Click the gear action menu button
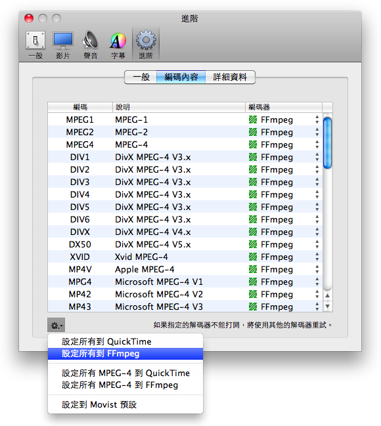Viewport: 381px width, 426px height. click(x=56, y=325)
